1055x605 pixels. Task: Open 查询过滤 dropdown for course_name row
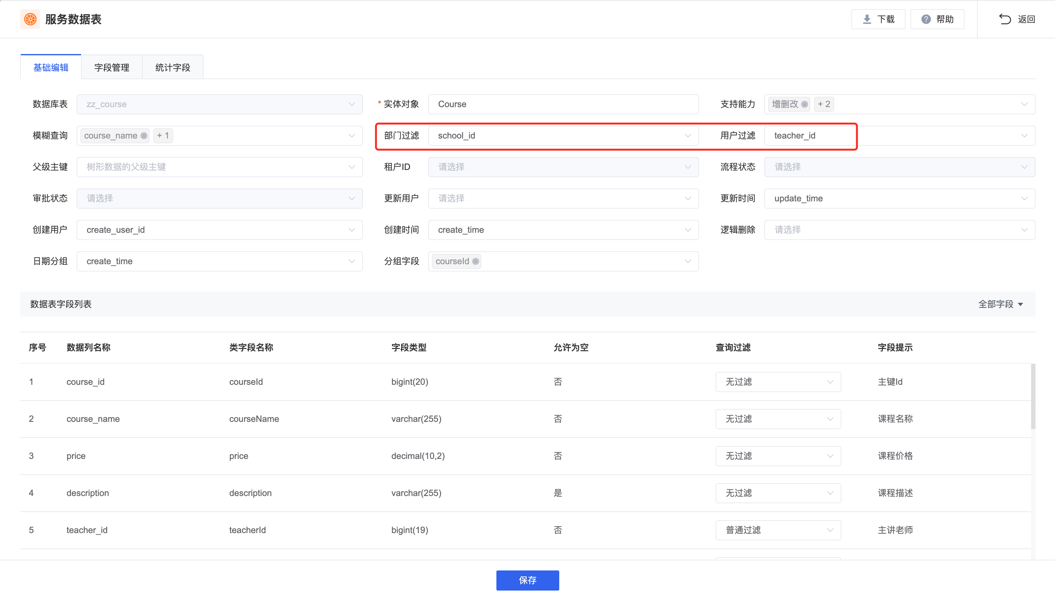coord(778,419)
